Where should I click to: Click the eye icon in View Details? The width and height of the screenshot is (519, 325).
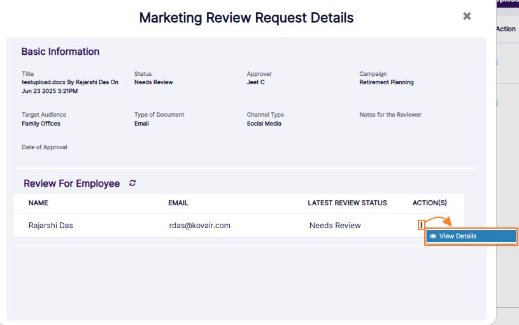point(433,236)
